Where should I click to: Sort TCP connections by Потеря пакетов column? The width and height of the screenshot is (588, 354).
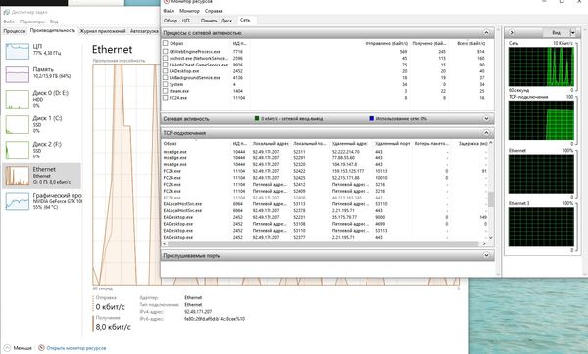(x=431, y=144)
